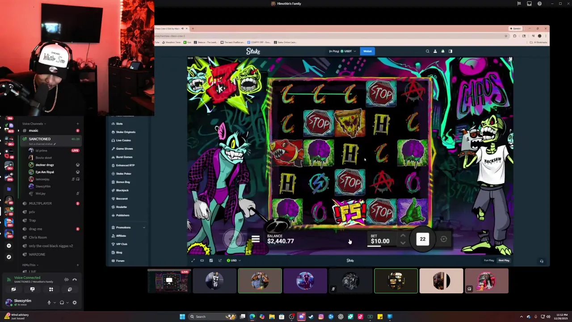572x322 pixels.
Task: Click the Stake logo in header
Action: tap(253, 51)
